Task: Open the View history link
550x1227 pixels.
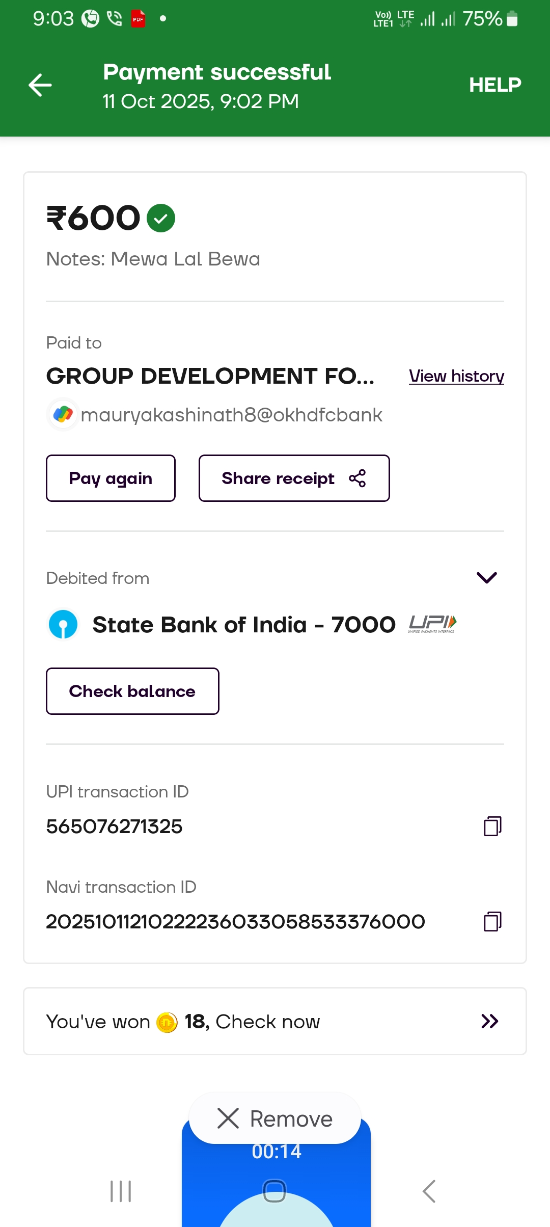Action: [x=456, y=376]
